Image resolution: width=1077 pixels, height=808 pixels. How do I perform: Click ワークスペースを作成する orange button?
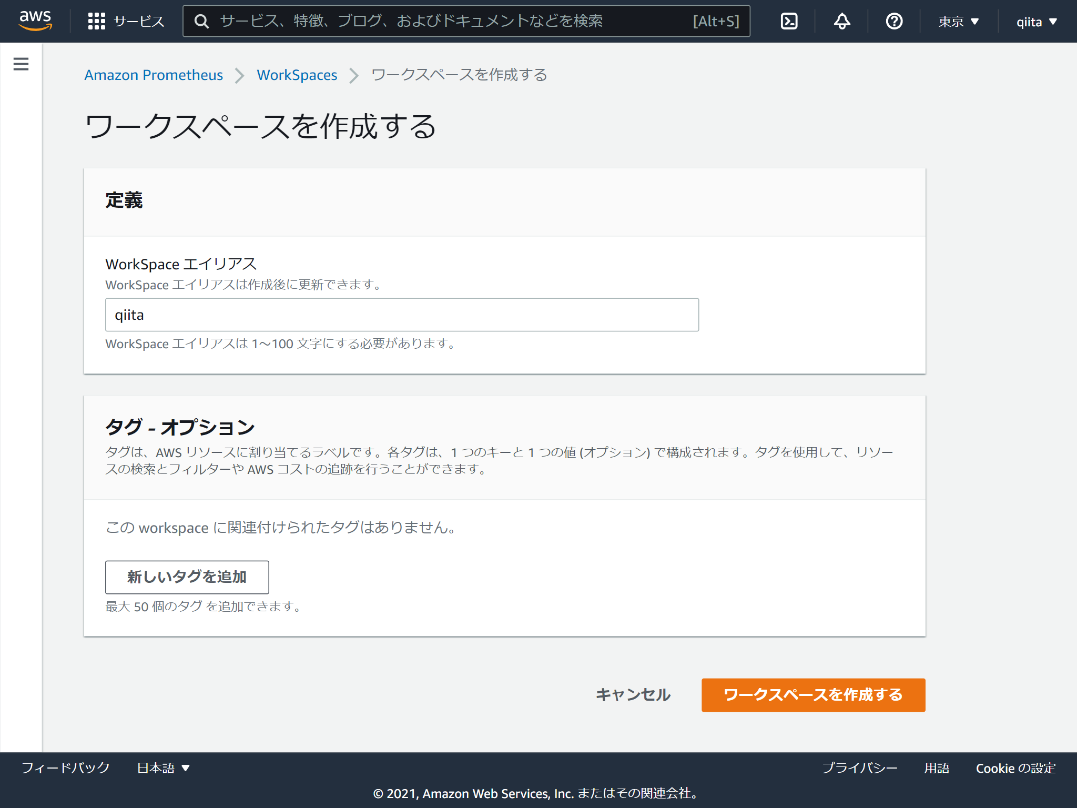(x=812, y=695)
